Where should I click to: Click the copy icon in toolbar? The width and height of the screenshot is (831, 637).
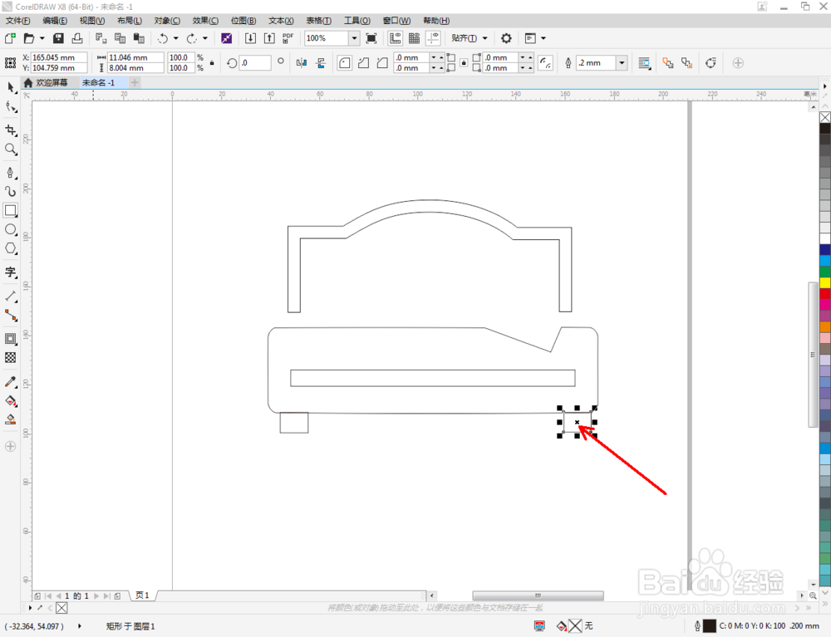pos(120,38)
